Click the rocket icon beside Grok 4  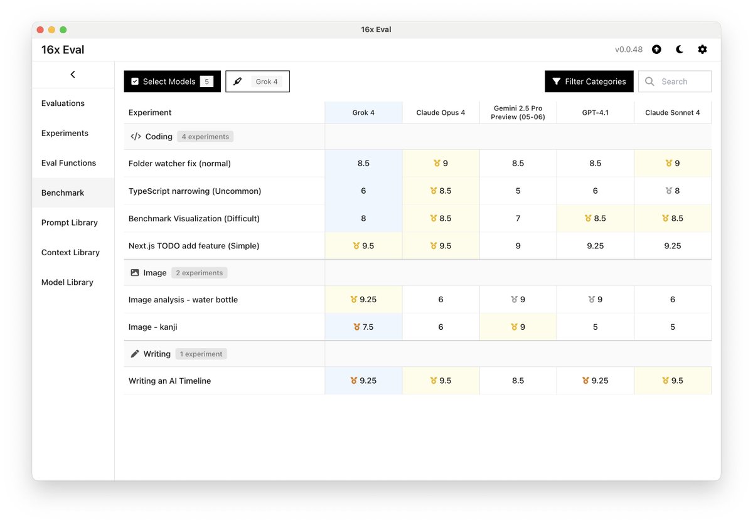(x=237, y=82)
